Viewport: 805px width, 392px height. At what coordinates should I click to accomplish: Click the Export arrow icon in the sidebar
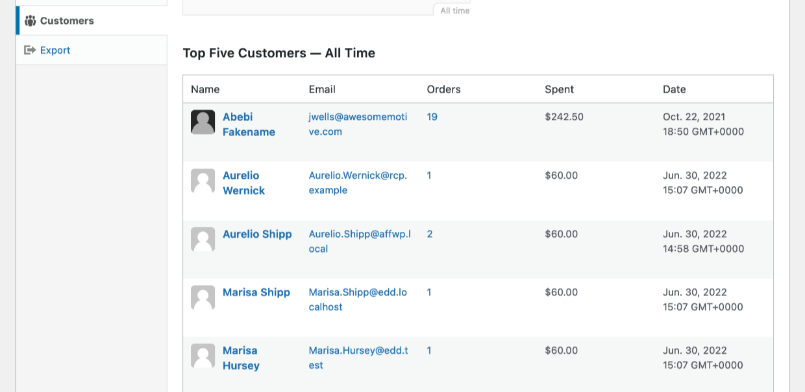31,50
